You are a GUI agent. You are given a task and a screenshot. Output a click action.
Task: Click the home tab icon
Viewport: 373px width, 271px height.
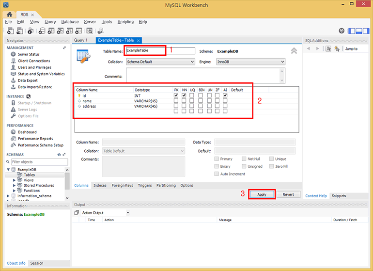[9, 15]
